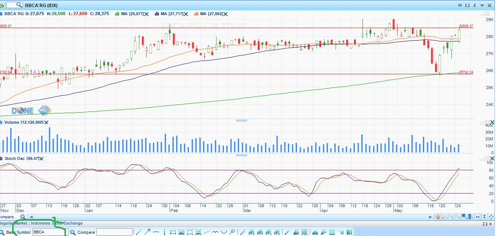Click the zoom out magnifier icon
This screenshot has height=236, width=496.
click(458, 217)
